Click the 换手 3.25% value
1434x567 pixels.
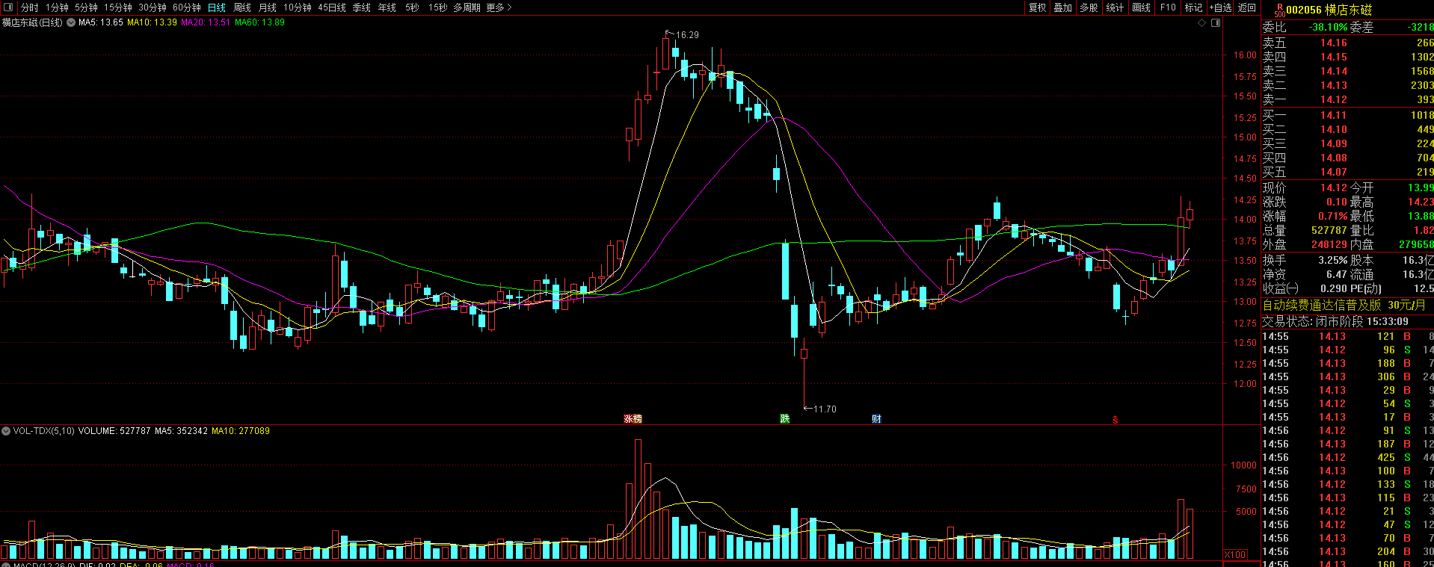pyautogui.click(x=1332, y=260)
